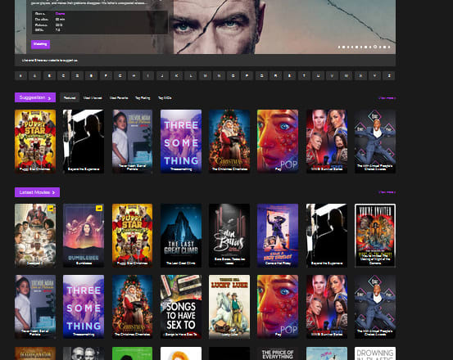The image size is (453, 360).
Task: Filter movies by letter L
Action: (191, 76)
